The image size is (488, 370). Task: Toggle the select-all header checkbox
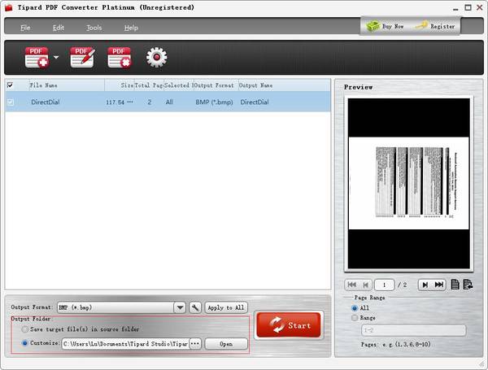tap(10, 85)
